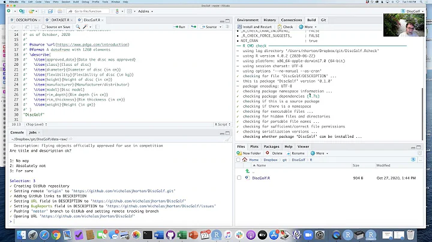Click the New File plus icon
This screenshot has height=242, width=432.
click(9, 11)
